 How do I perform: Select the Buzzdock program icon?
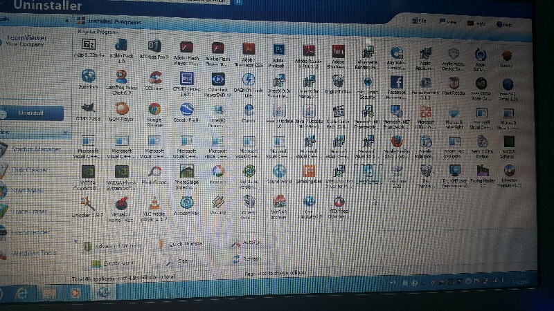pyautogui.click(x=89, y=76)
